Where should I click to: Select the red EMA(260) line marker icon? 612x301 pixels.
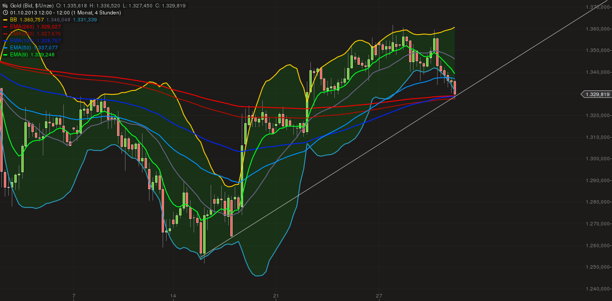point(5,26)
